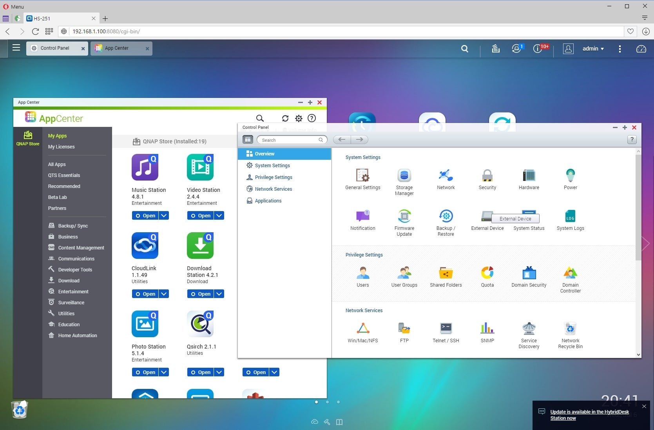Click the CloudLink app icon

click(x=145, y=246)
